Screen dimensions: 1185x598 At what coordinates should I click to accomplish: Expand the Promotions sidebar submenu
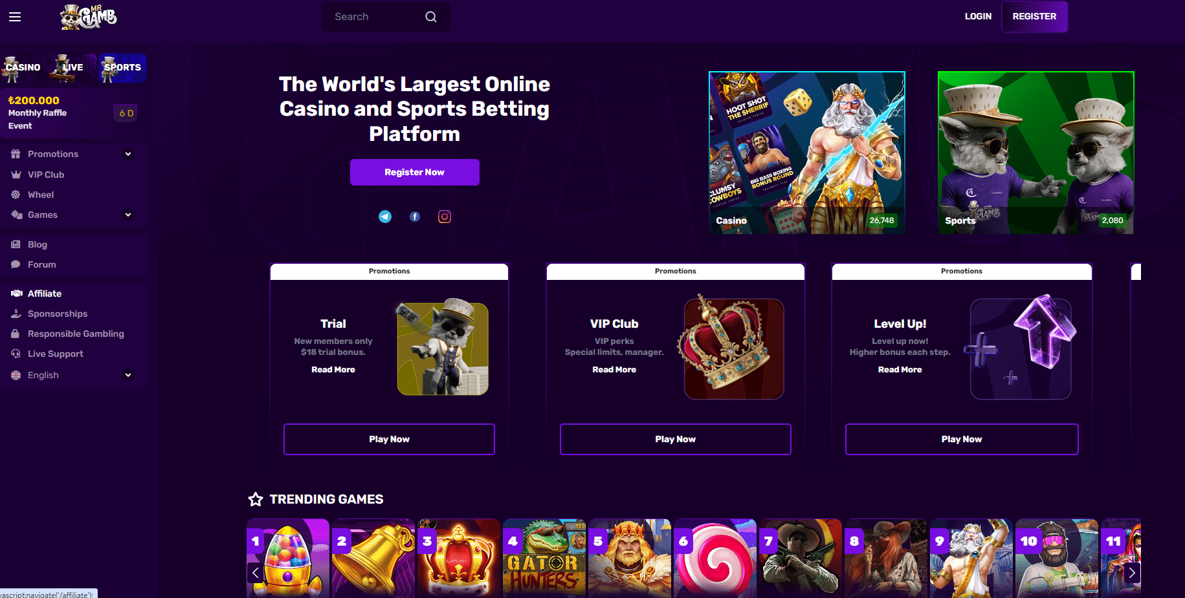128,154
